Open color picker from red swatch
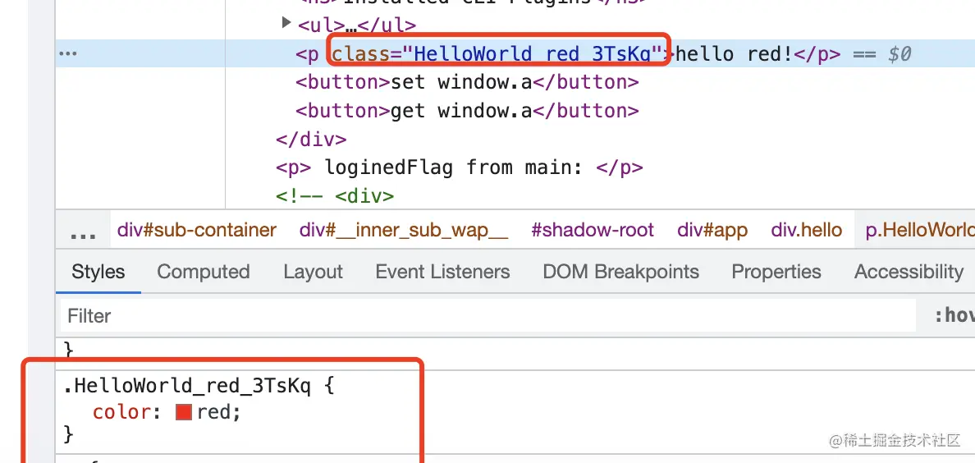The image size is (975, 463). [184, 412]
